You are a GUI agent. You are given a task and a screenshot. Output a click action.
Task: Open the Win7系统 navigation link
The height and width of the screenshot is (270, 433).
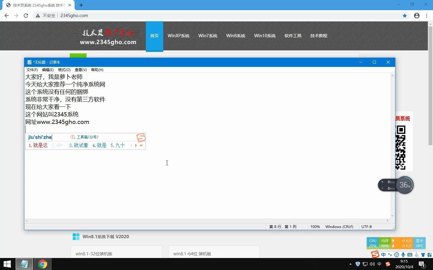tap(208, 36)
